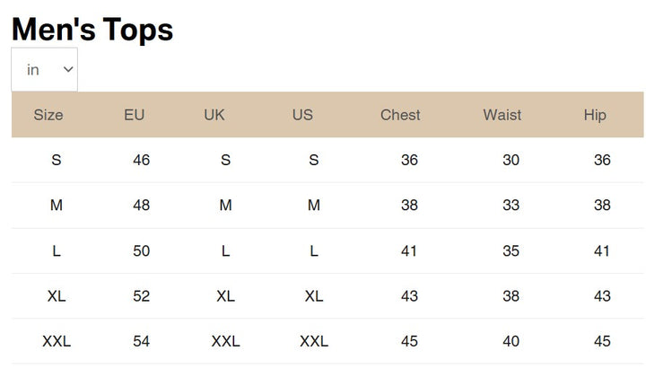Screen dimensions: 646x377
Task: Click waist value 30 cell
Action: click(x=511, y=161)
